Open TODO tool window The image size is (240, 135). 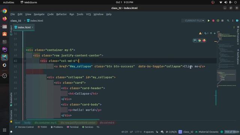coord(42,127)
